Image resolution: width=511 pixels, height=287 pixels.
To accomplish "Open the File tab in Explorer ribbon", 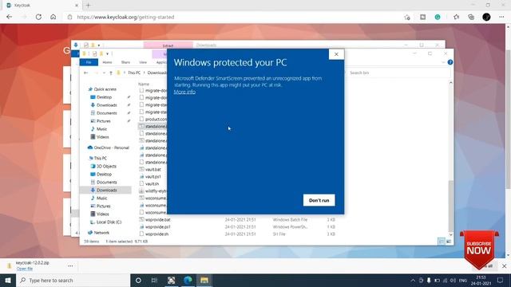I will [x=89, y=62].
